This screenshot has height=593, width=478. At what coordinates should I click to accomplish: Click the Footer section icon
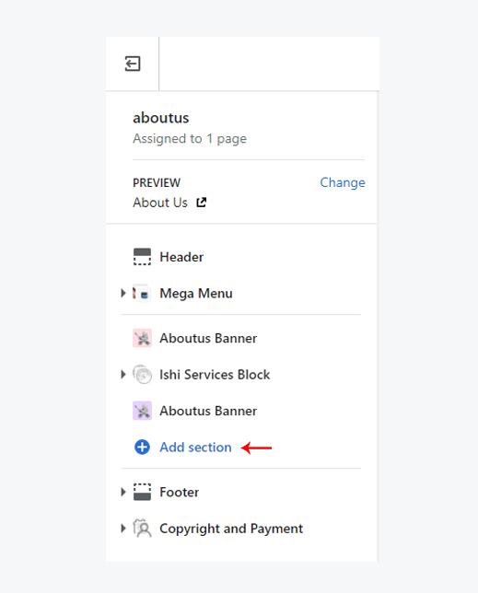[142, 492]
